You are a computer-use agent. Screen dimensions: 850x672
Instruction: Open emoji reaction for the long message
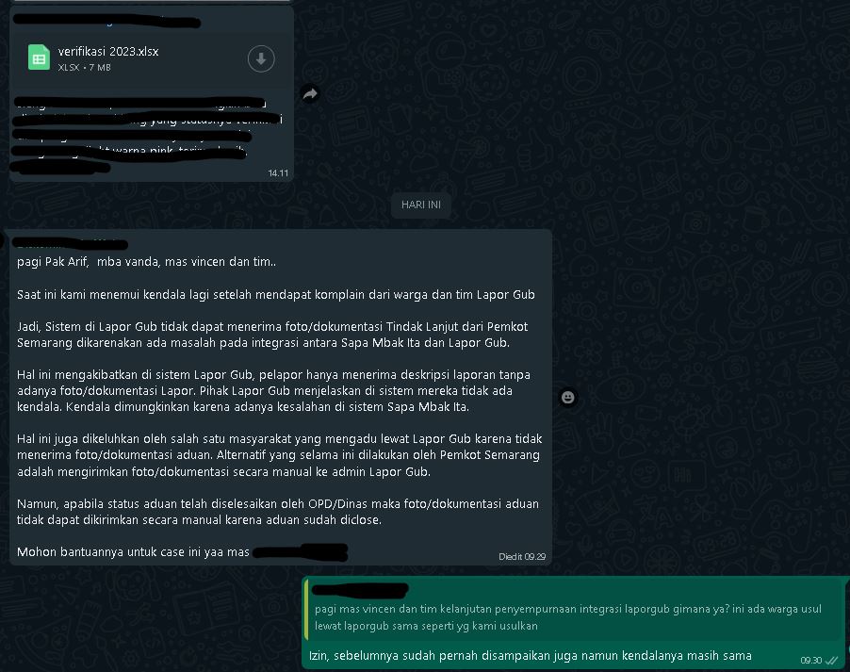coord(567,398)
